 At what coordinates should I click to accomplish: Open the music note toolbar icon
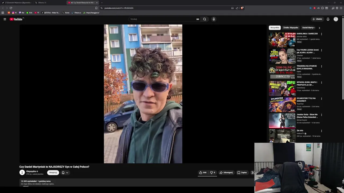[333, 8]
